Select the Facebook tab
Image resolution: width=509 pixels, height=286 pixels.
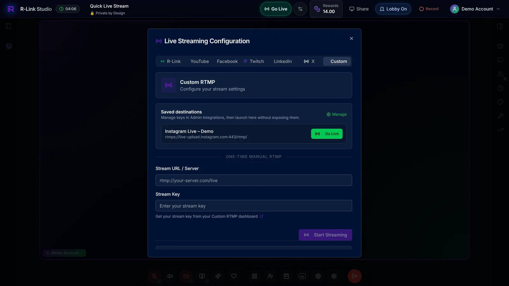pos(227,61)
